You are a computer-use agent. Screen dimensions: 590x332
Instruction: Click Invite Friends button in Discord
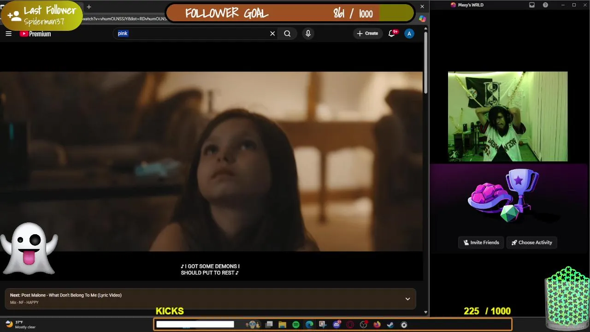pyautogui.click(x=481, y=243)
